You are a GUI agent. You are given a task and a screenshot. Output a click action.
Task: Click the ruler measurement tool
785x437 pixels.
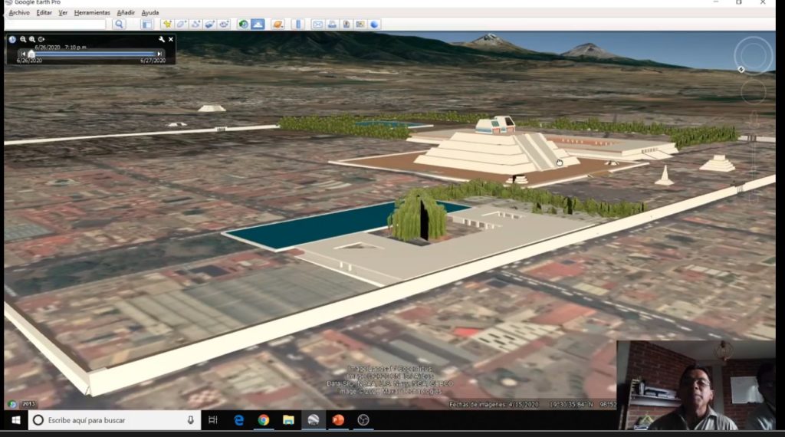click(x=298, y=25)
